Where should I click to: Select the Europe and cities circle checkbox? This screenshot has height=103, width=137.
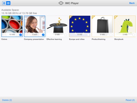pos(88,35)
